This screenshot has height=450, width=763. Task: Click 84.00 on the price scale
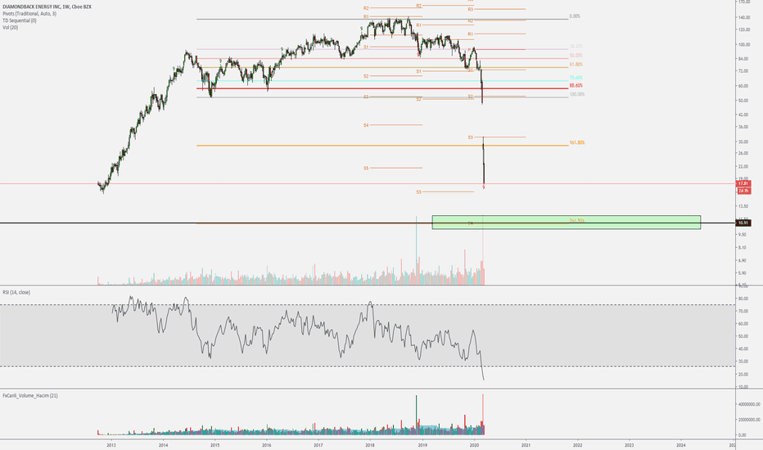point(743,59)
